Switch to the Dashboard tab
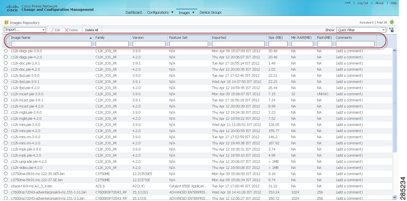407x201 pixels. 133,12
